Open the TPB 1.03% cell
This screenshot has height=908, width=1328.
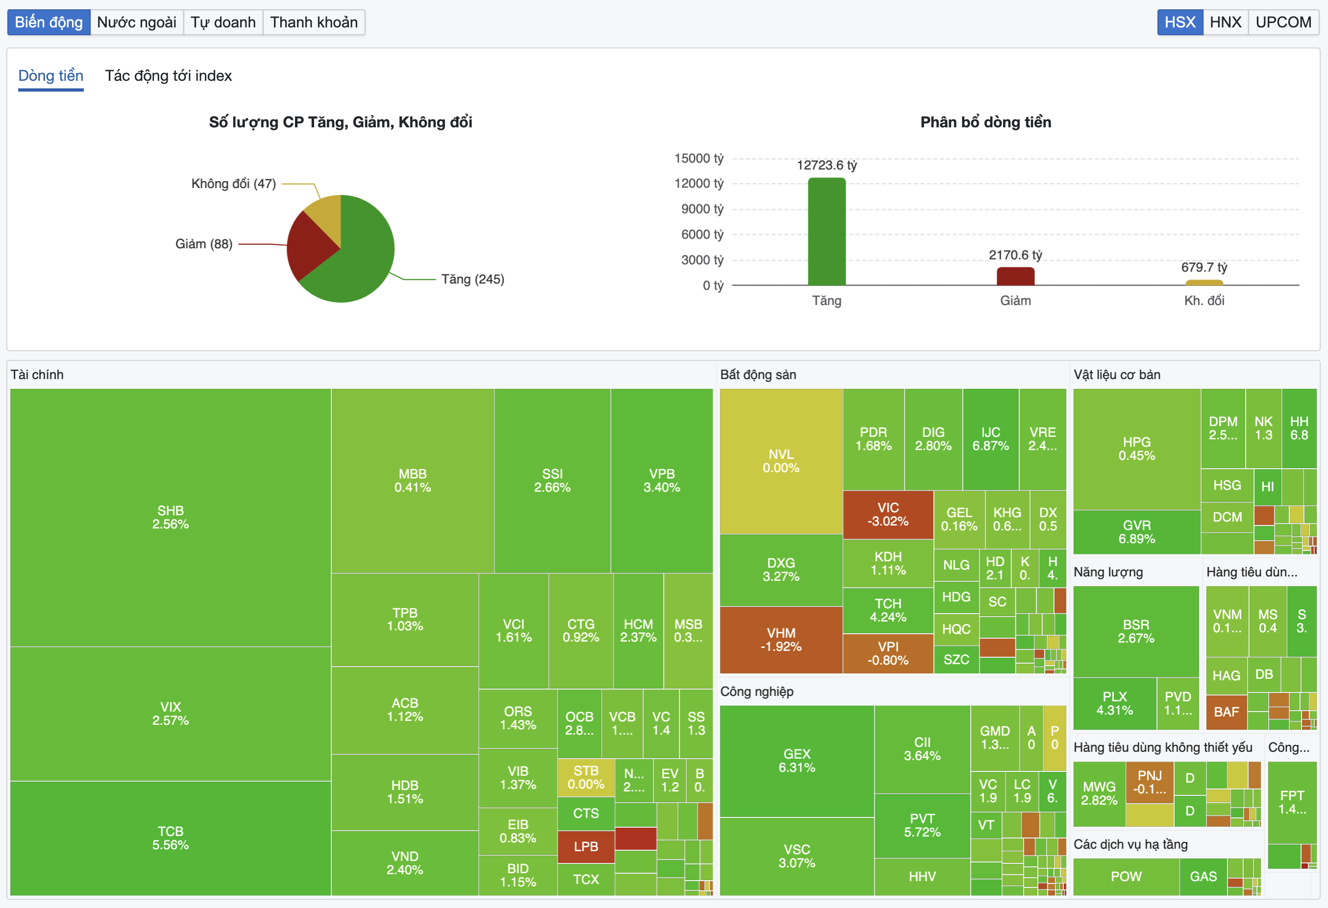point(405,620)
